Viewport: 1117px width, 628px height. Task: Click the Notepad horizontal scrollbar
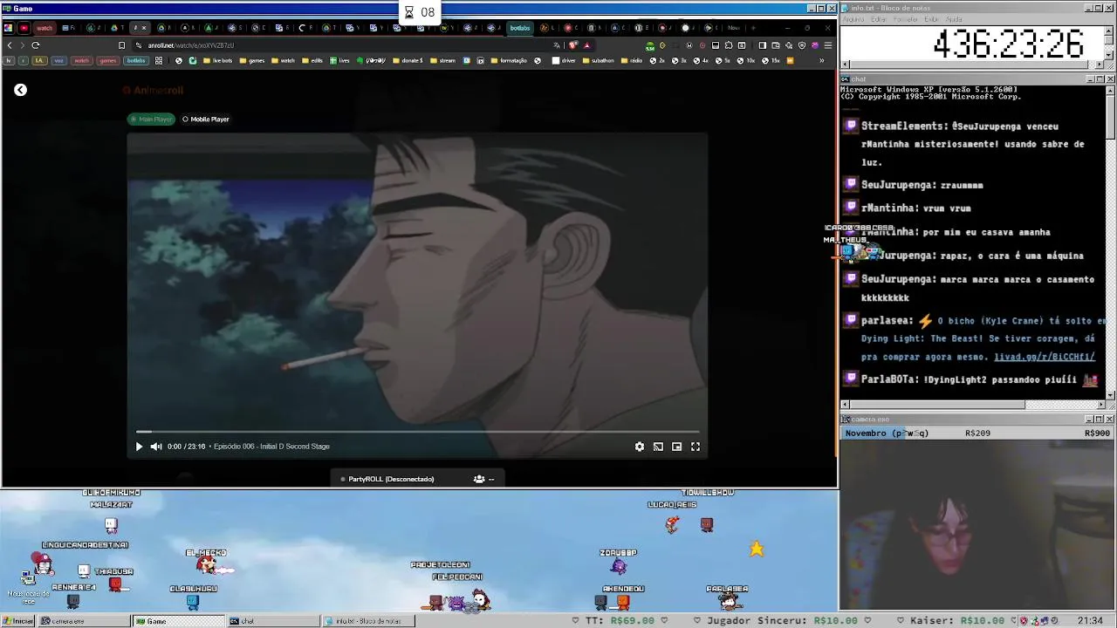973,65
